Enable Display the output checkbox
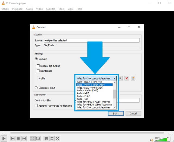This screenshot has height=142, width=174. click(38, 66)
